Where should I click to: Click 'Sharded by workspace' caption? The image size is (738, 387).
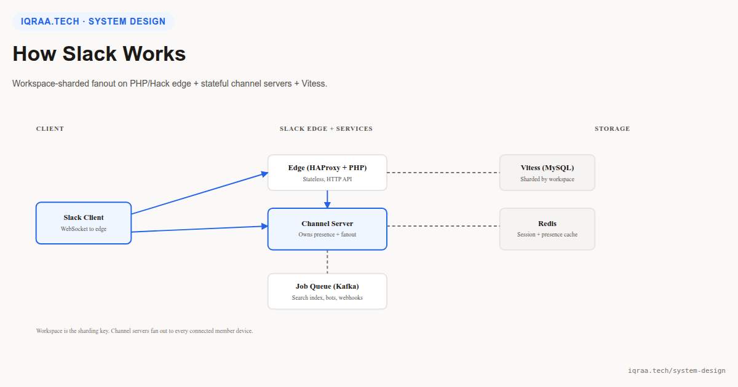(547, 179)
